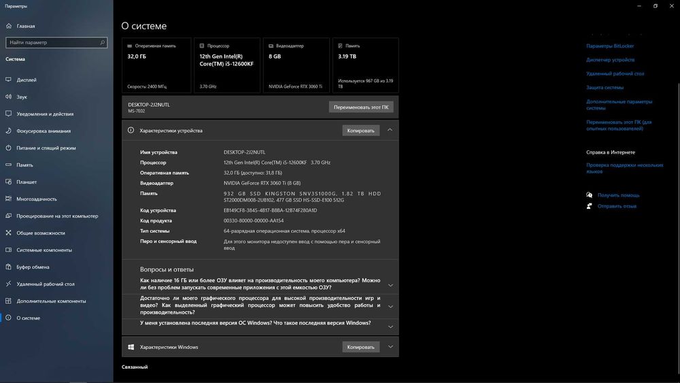
Task: Collapse the device specifications section
Action: (x=390, y=130)
